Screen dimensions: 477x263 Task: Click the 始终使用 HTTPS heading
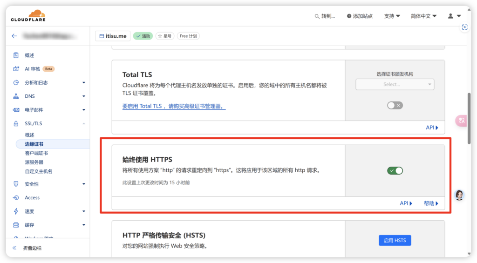[147, 159]
